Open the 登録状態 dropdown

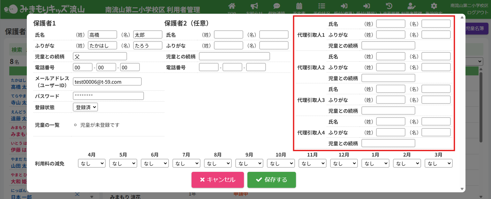pos(85,107)
